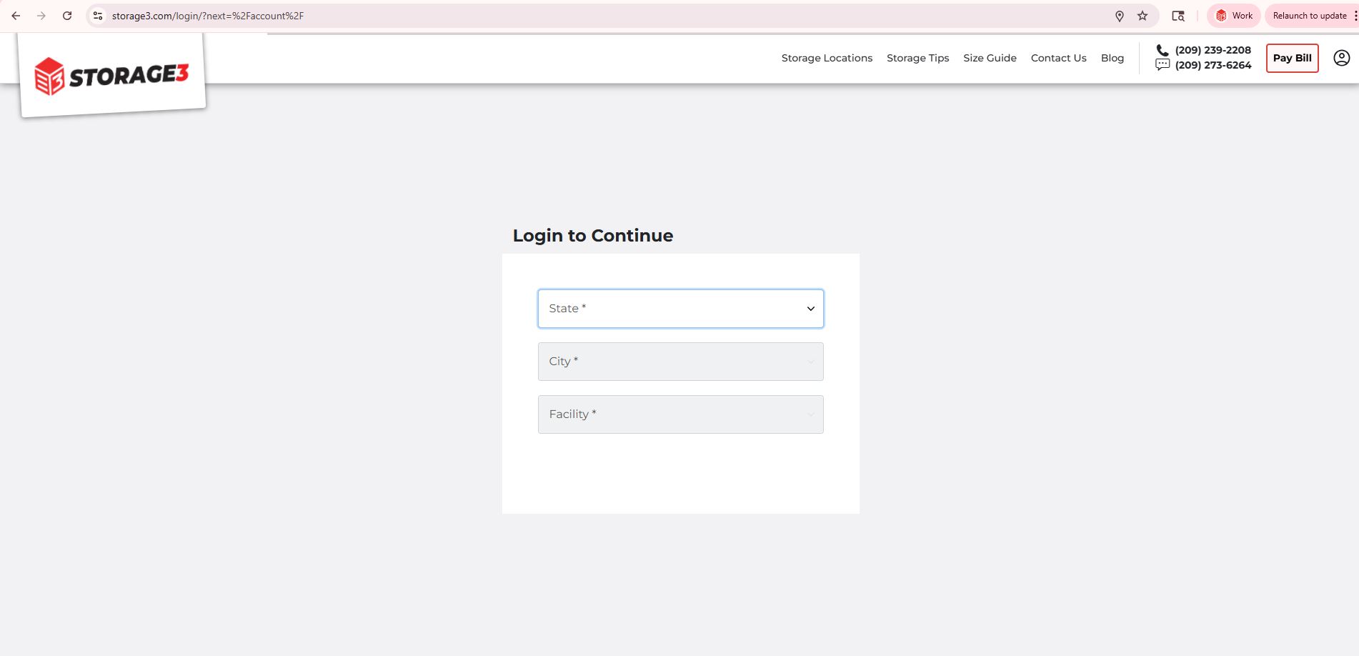Reload the page with refresh icon
The image size is (1359, 656).
pyautogui.click(x=67, y=16)
